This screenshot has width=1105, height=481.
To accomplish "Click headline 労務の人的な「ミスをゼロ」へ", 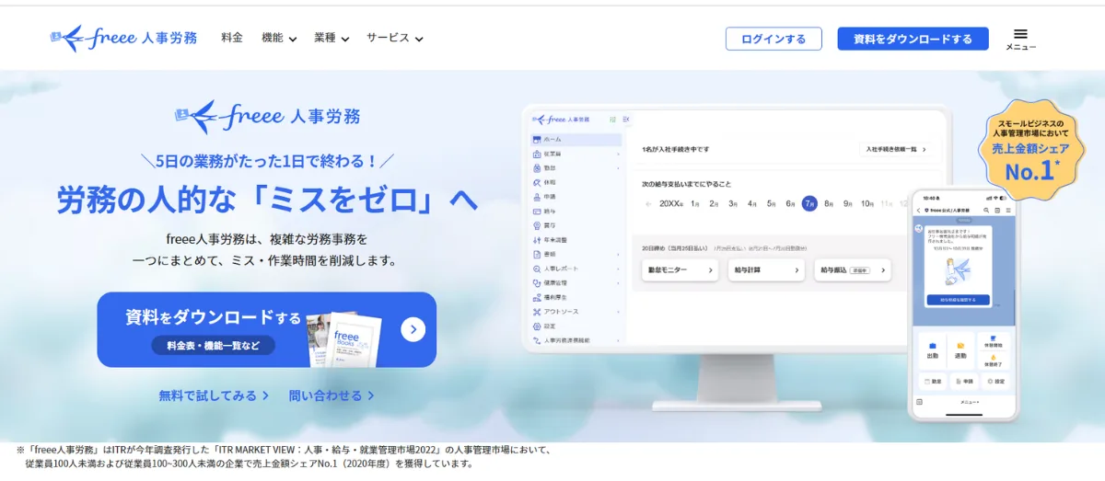I will click(268, 200).
